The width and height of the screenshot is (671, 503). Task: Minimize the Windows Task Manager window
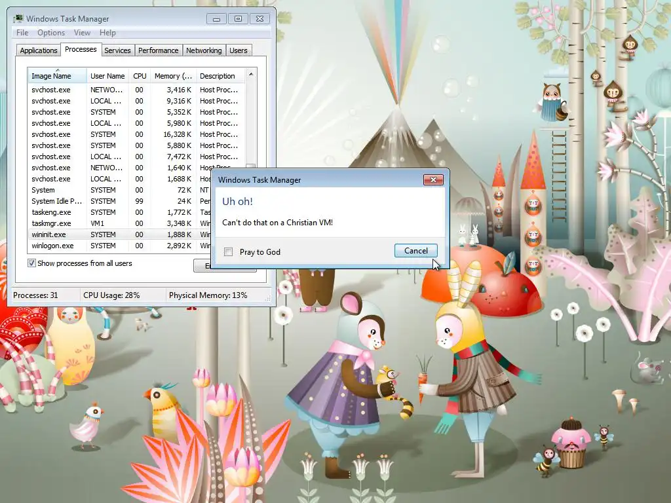[x=216, y=19]
